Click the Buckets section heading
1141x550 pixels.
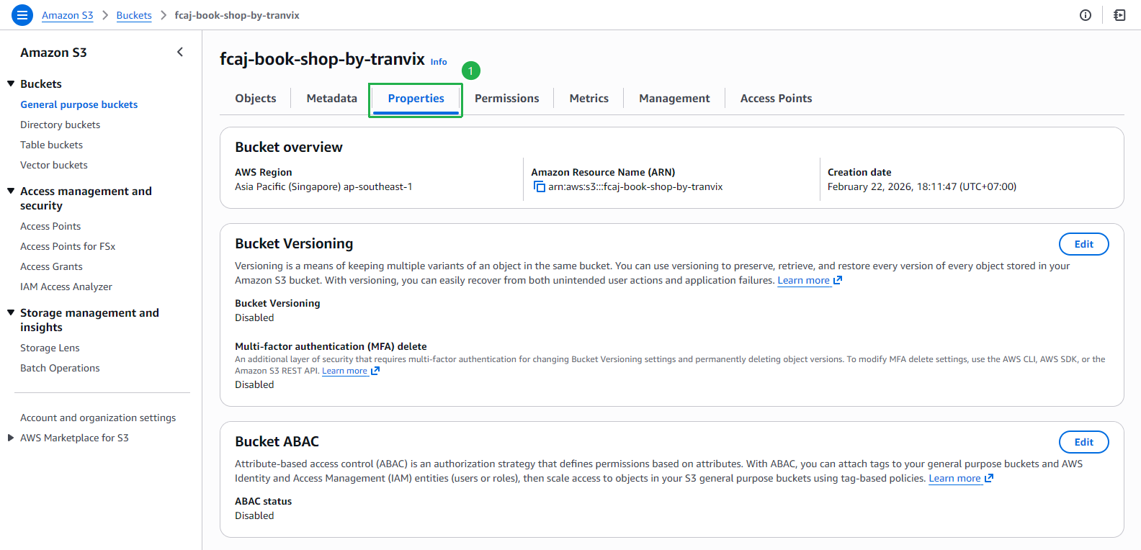41,84
